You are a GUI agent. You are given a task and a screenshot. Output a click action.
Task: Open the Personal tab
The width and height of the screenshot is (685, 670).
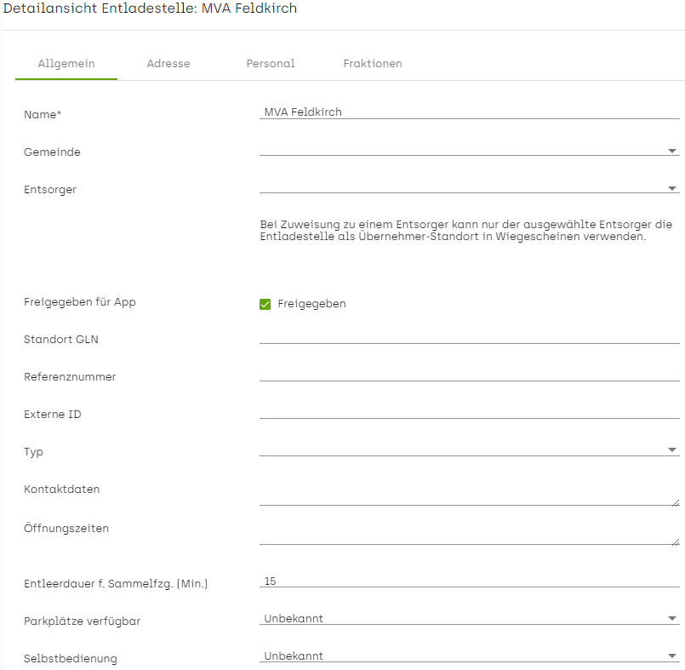[271, 64]
